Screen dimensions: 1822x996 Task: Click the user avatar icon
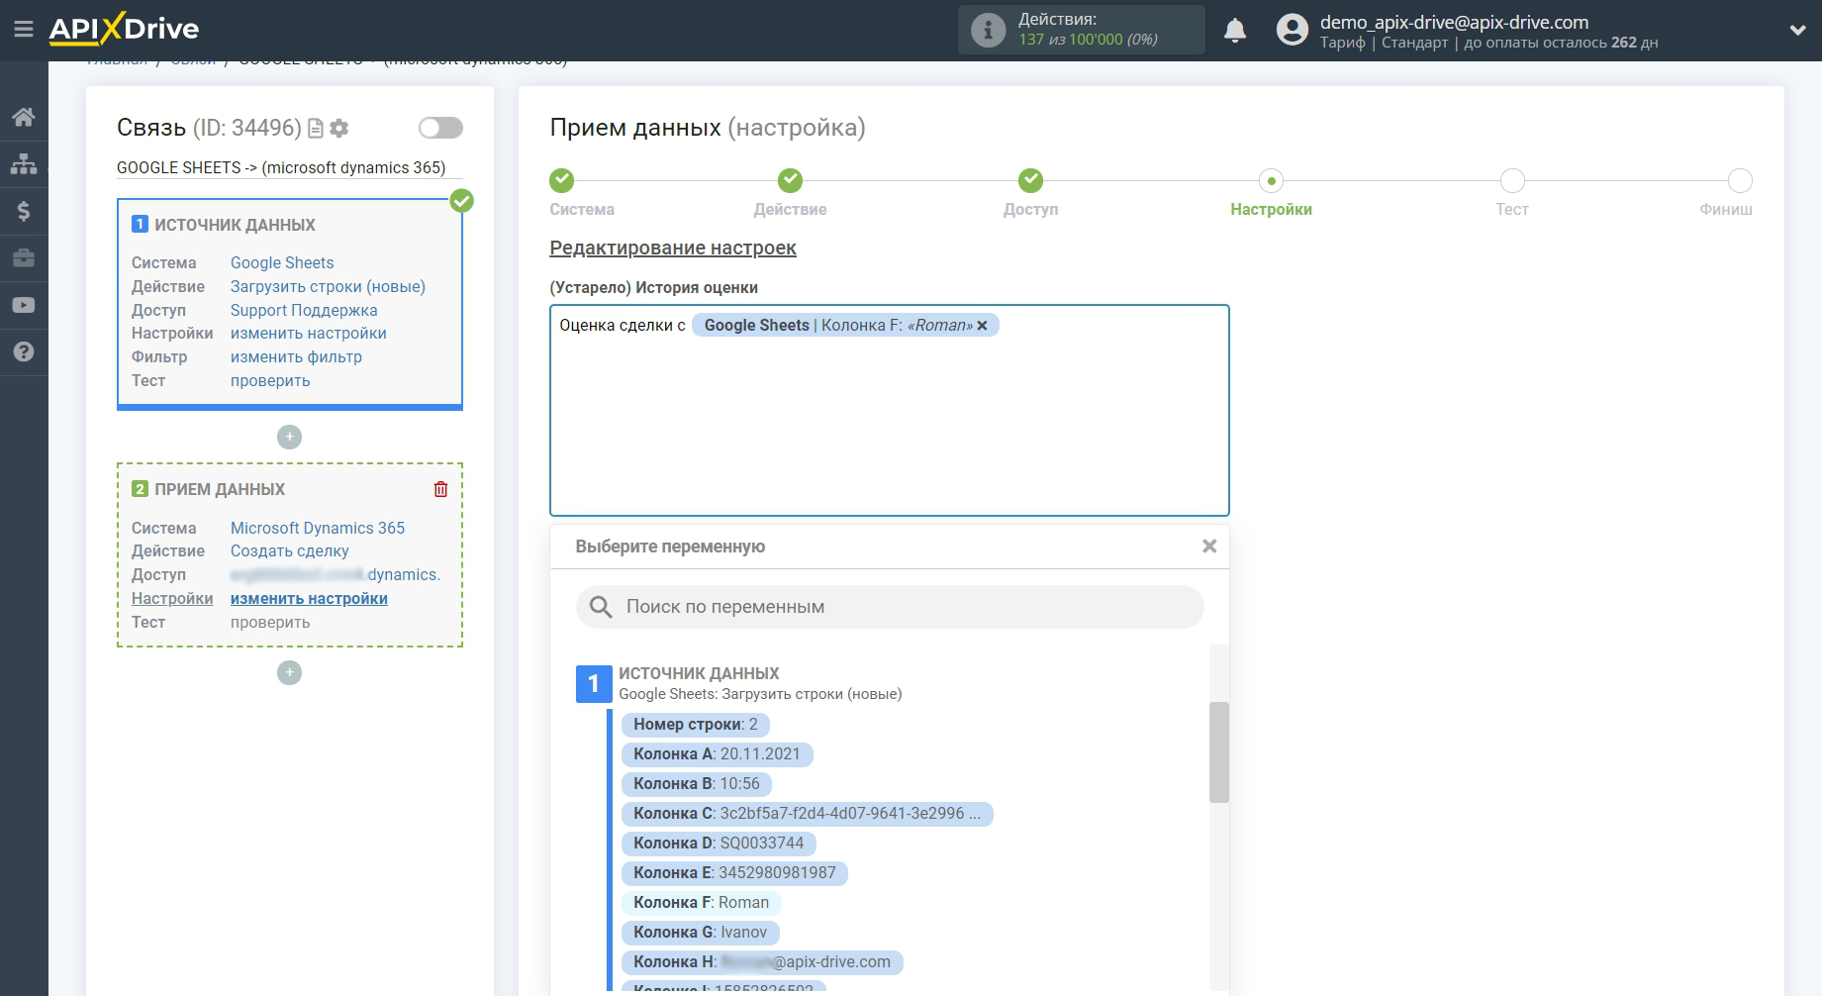(1292, 30)
